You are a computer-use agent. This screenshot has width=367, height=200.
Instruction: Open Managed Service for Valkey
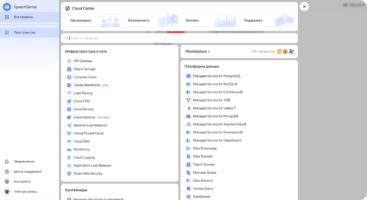click(214, 108)
